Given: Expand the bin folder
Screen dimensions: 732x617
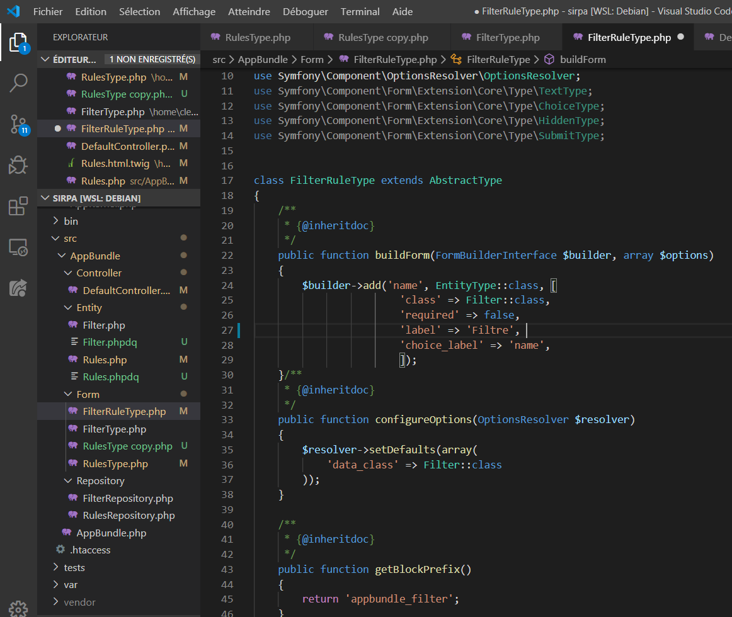Looking at the screenshot, I should point(56,221).
